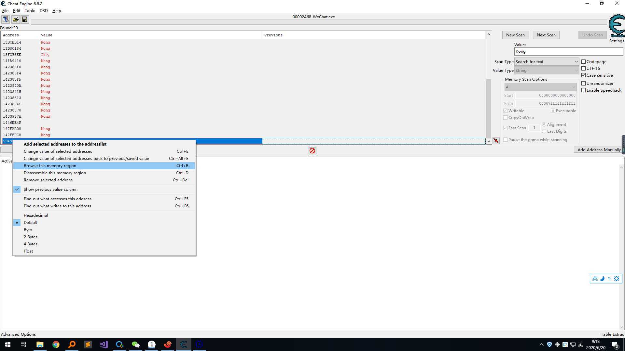The image size is (625, 351).
Task: Click the Cheat Engine taskbar icon
Action: pyautogui.click(x=183, y=344)
